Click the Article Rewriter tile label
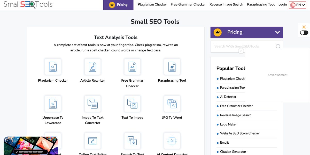This screenshot has width=310, height=155. coord(93,81)
